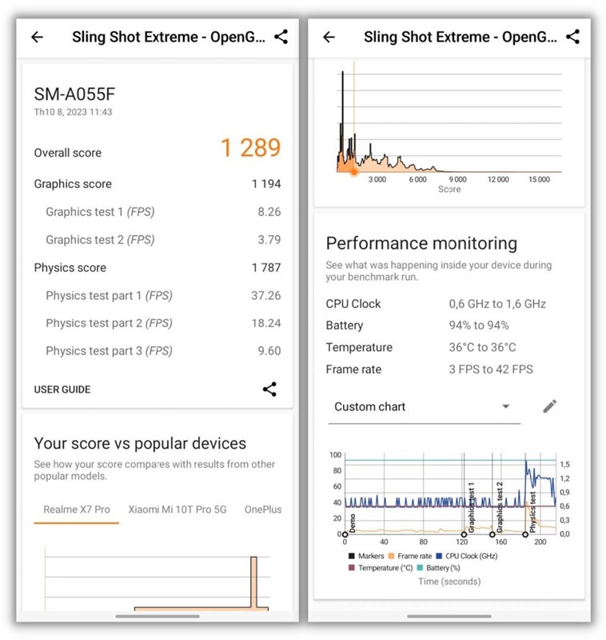This screenshot has height=640, width=606.
Task: Switch to the Xiaomi Mi 10T Pro 5G tab
Action: [177, 510]
